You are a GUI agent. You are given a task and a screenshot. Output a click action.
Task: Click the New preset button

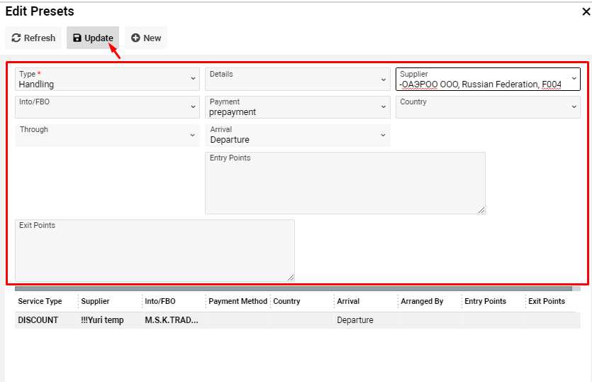click(146, 38)
